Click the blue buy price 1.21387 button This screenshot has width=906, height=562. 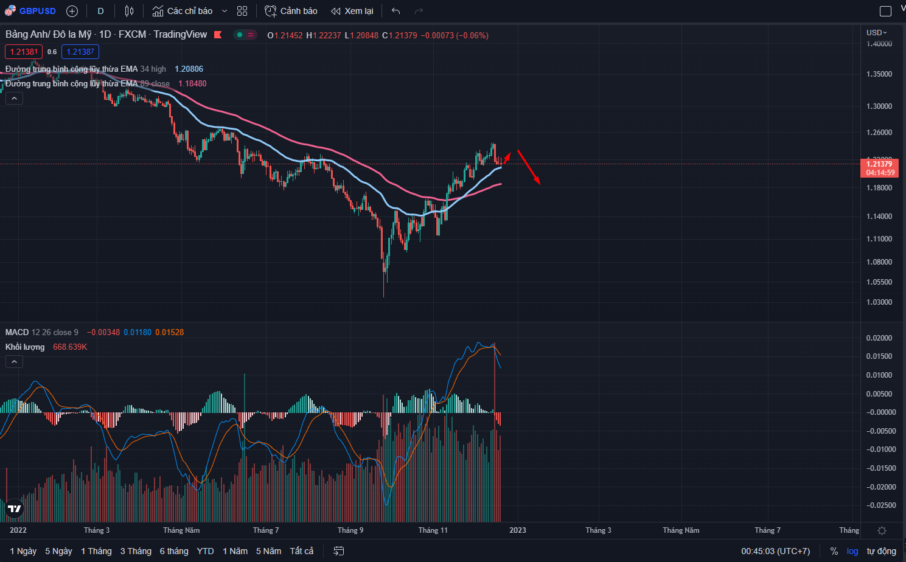click(80, 52)
